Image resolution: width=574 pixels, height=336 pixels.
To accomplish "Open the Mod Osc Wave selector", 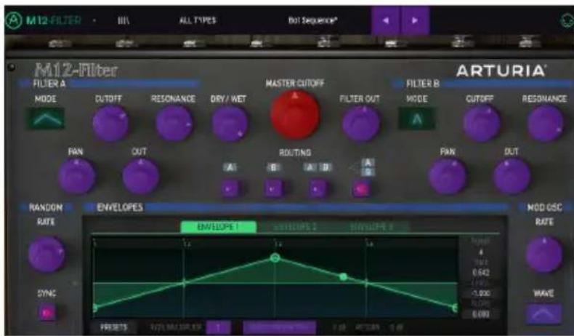I will pyautogui.click(x=543, y=314).
